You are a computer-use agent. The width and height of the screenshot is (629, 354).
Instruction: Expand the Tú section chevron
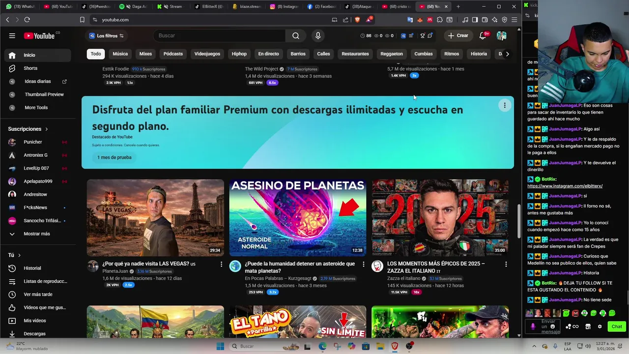pyautogui.click(x=19, y=255)
